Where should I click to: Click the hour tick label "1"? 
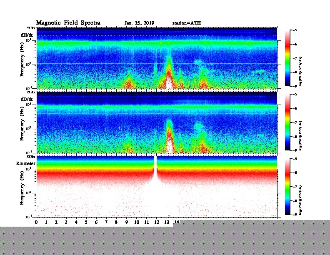click(46, 222)
